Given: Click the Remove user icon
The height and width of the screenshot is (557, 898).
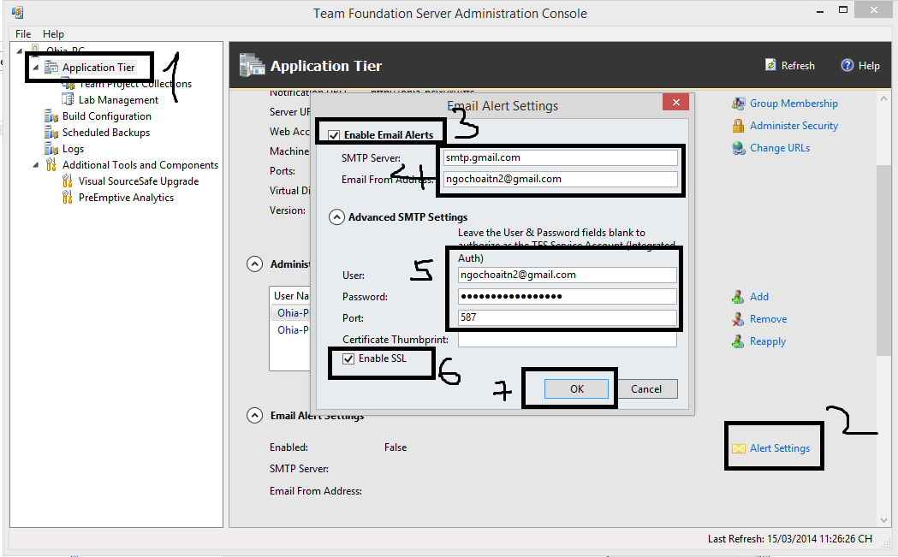Looking at the screenshot, I should (x=738, y=319).
